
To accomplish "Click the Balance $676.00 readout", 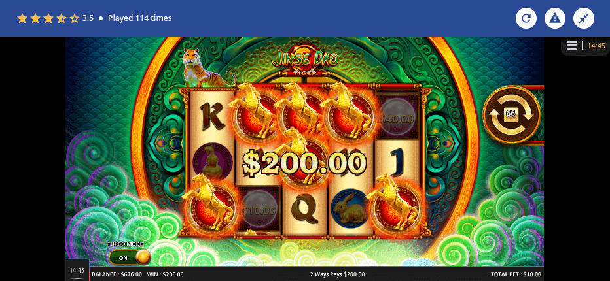I will click(117, 274).
